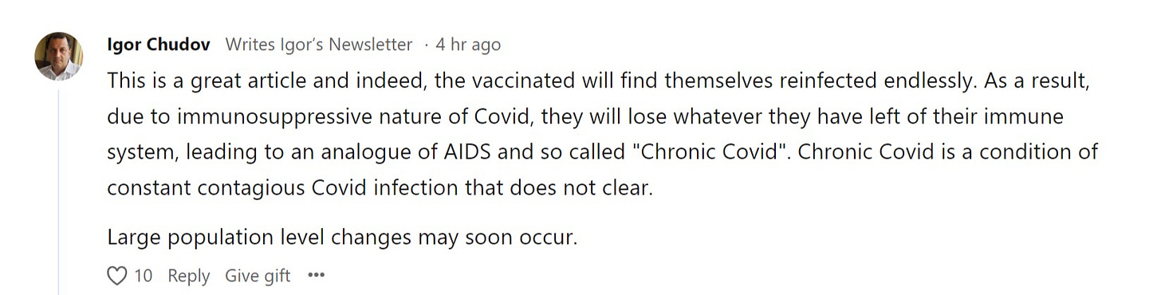
Task: Click the text line starting 'system, leading to'
Action: pos(603,151)
